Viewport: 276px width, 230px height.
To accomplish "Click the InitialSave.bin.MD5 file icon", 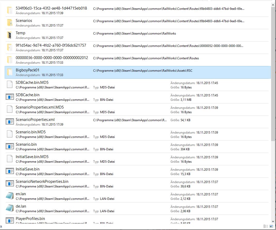I will [10, 159].
